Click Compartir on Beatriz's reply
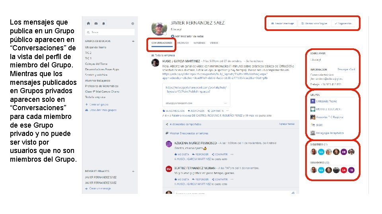 (220, 179)
